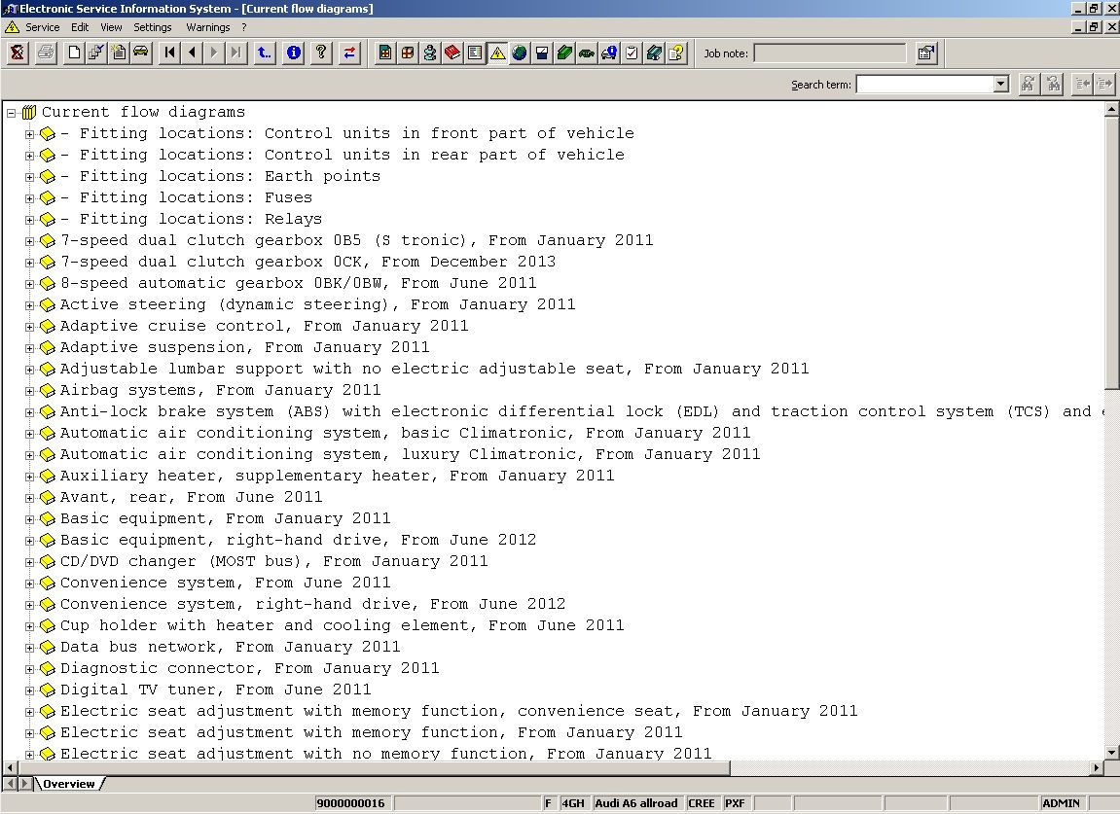Image resolution: width=1120 pixels, height=814 pixels.
Task: Switch to the Overview tab
Action: click(x=69, y=784)
